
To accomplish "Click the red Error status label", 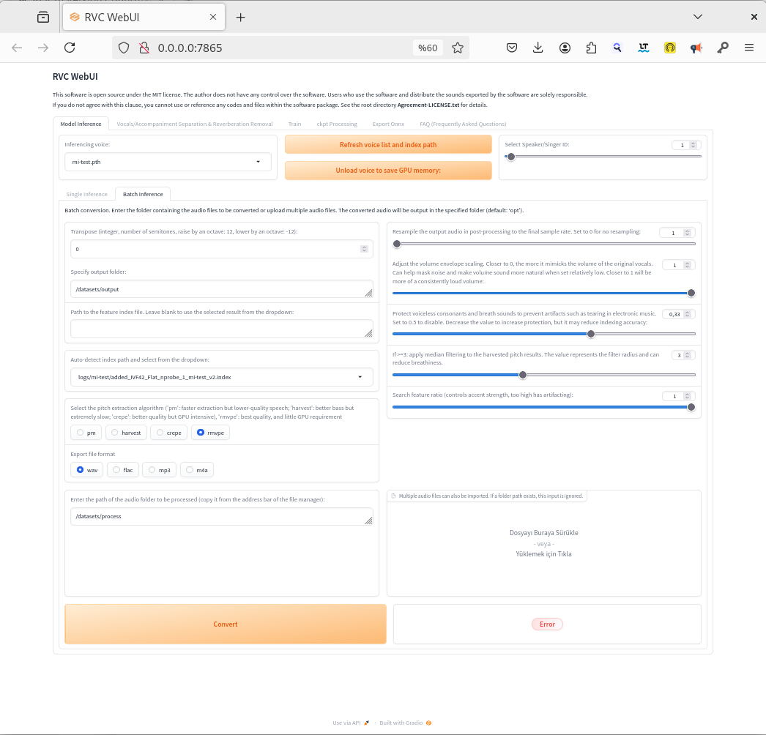I will pos(547,624).
